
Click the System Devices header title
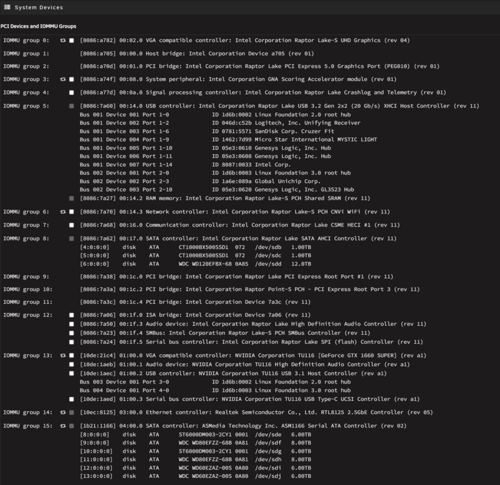click(x=39, y=7)
